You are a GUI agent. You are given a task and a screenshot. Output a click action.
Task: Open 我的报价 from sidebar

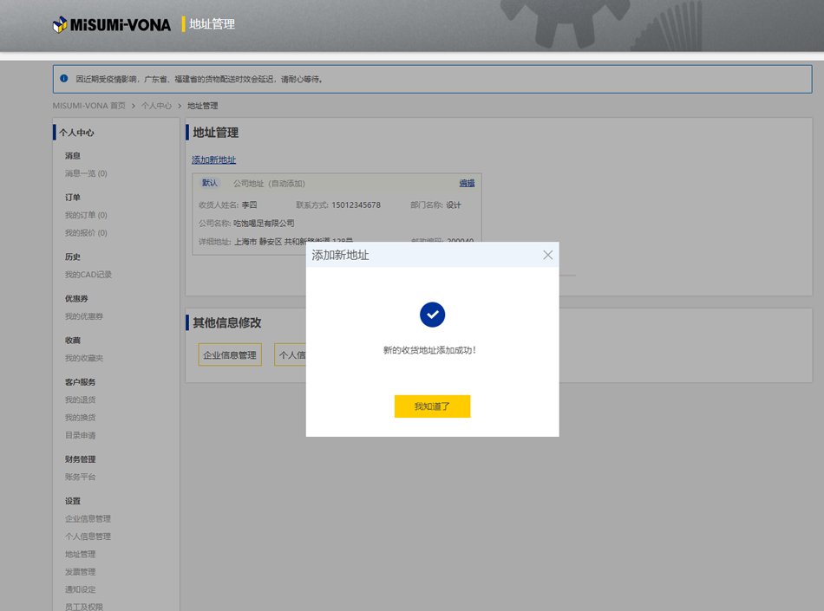click(86, 233)
